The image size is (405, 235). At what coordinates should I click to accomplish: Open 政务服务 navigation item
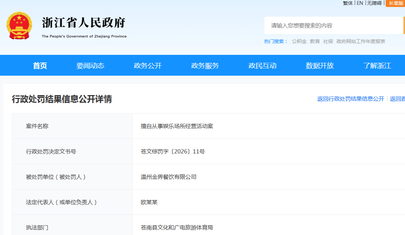click(205, 66)
